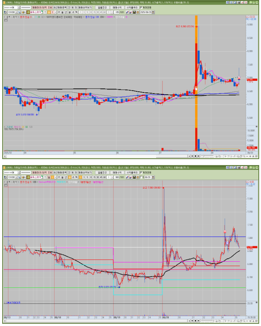Select 45-minute interval in lower toolbar
Viewport: 261px width, 326px height.
(101, 177)
